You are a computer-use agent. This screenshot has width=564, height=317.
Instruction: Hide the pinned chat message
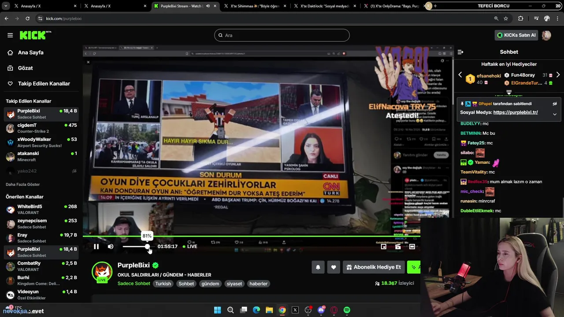tap(555, 104)
